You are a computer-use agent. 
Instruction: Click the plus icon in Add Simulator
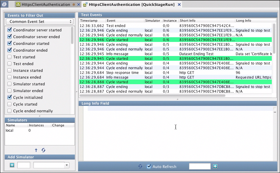[12, 165]
